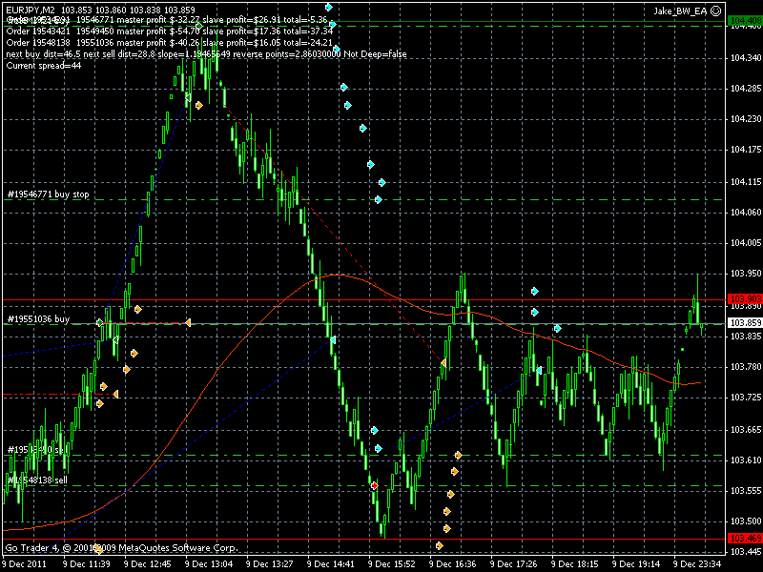Click the EURJPY,M2 symbol title
The image size is (763, 572).
pos(30,10)
